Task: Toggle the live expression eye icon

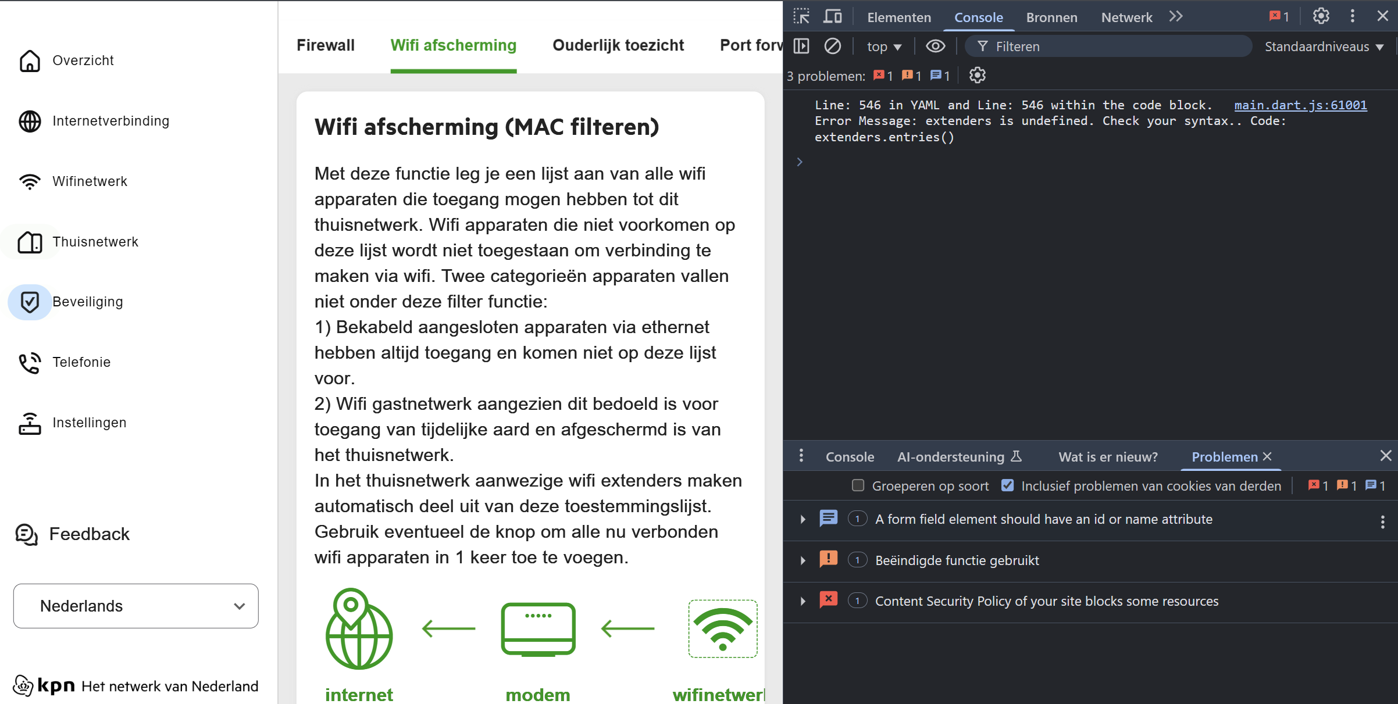Action: (x=936, y=46)
